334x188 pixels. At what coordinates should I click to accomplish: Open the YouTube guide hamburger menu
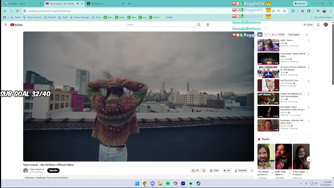pos(5,25)
